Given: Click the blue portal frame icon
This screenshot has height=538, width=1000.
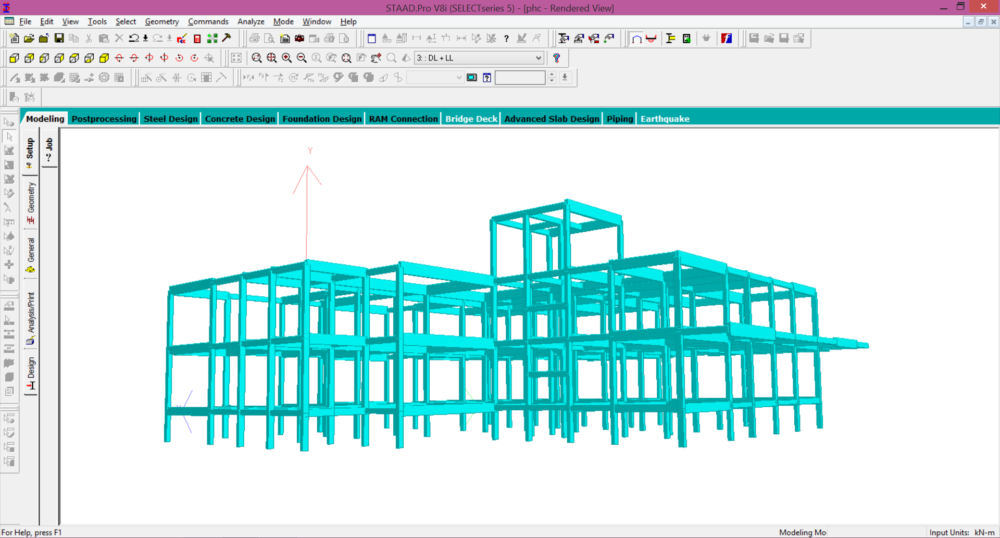Looking at the screenshot, I should coord(636,39).
